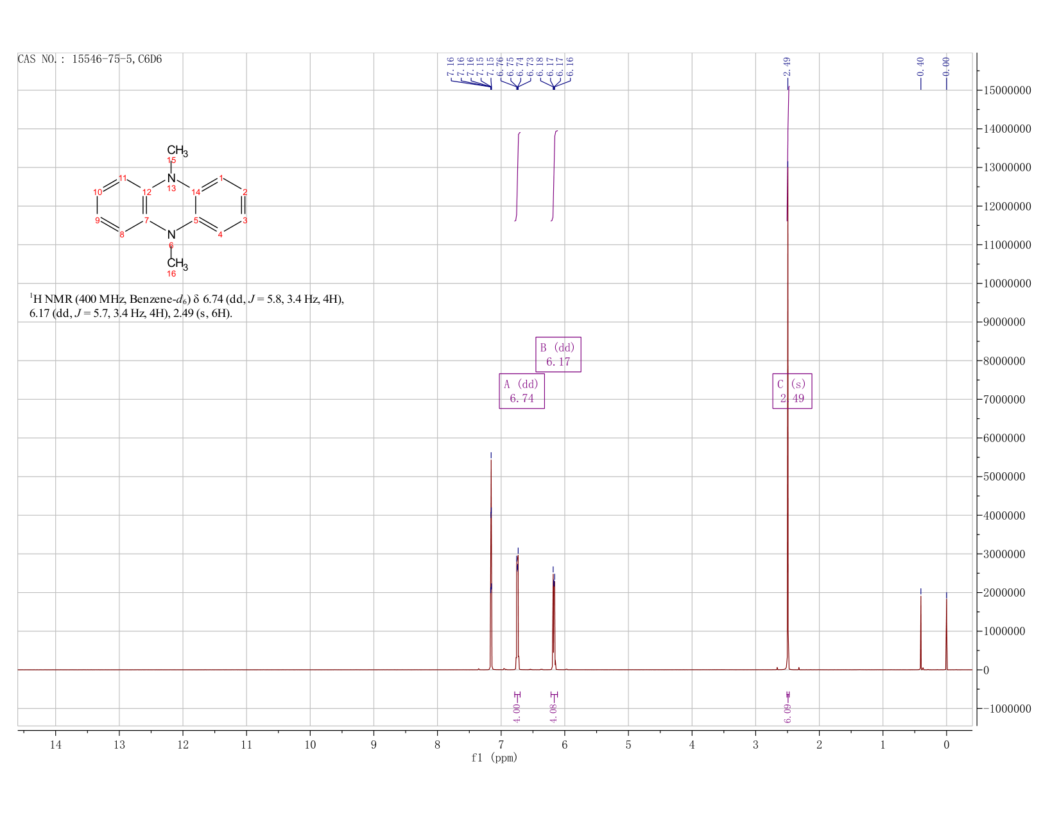The image size is (1059, 818).
Task: Click x-axis tick label 14
Action: pyautogui.click(x=56, y=745)
